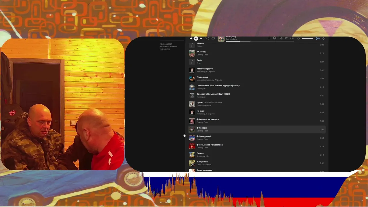Play Улица мама cover thumbnail
368x207 pixels.
click(192, 79)
